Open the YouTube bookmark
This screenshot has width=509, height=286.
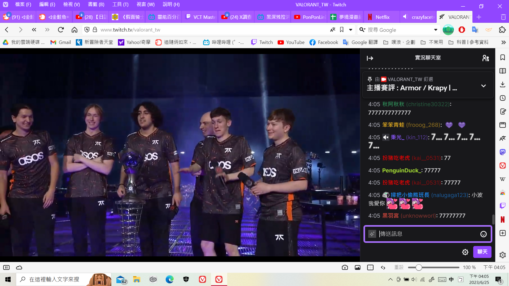(291, 42)
